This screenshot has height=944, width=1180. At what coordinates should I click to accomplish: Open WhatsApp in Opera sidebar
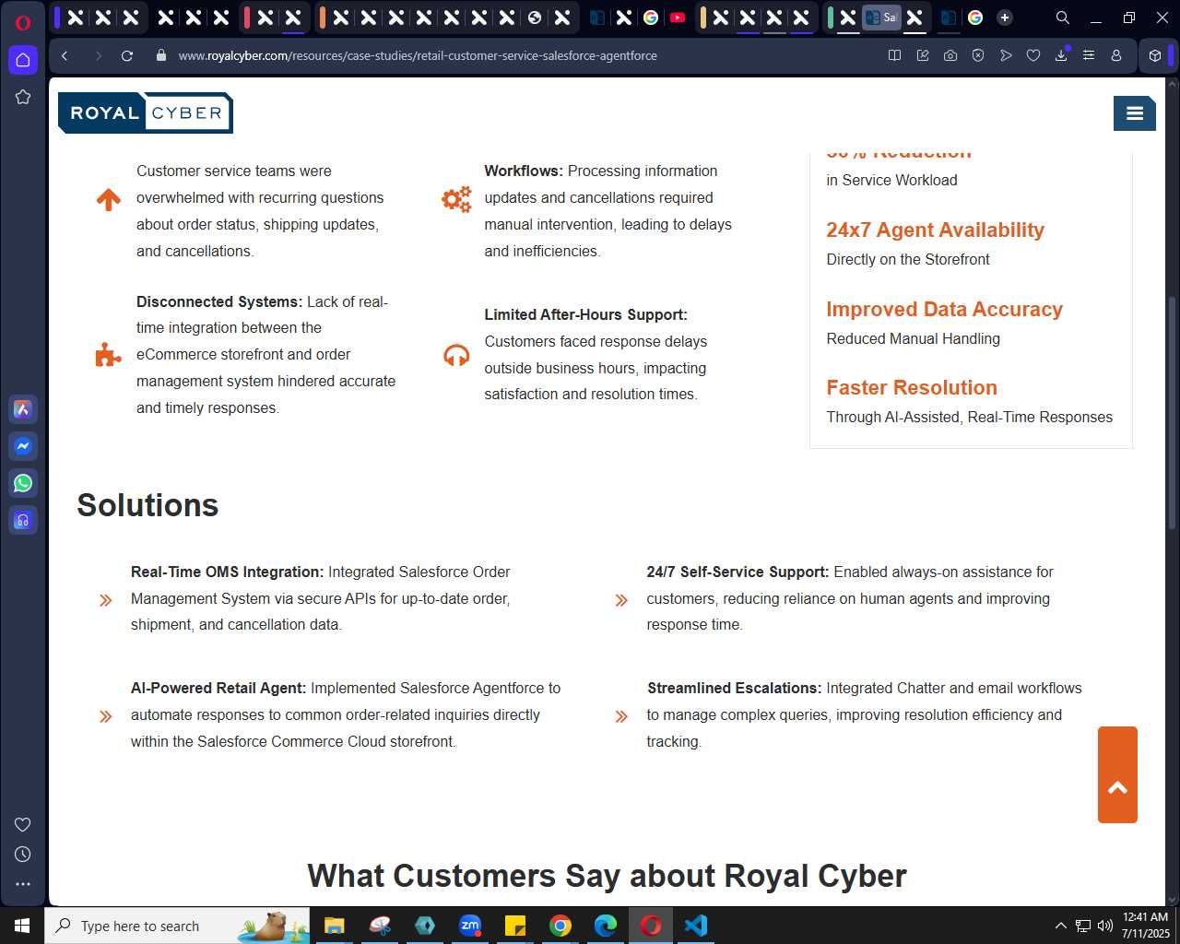[23, 483]
